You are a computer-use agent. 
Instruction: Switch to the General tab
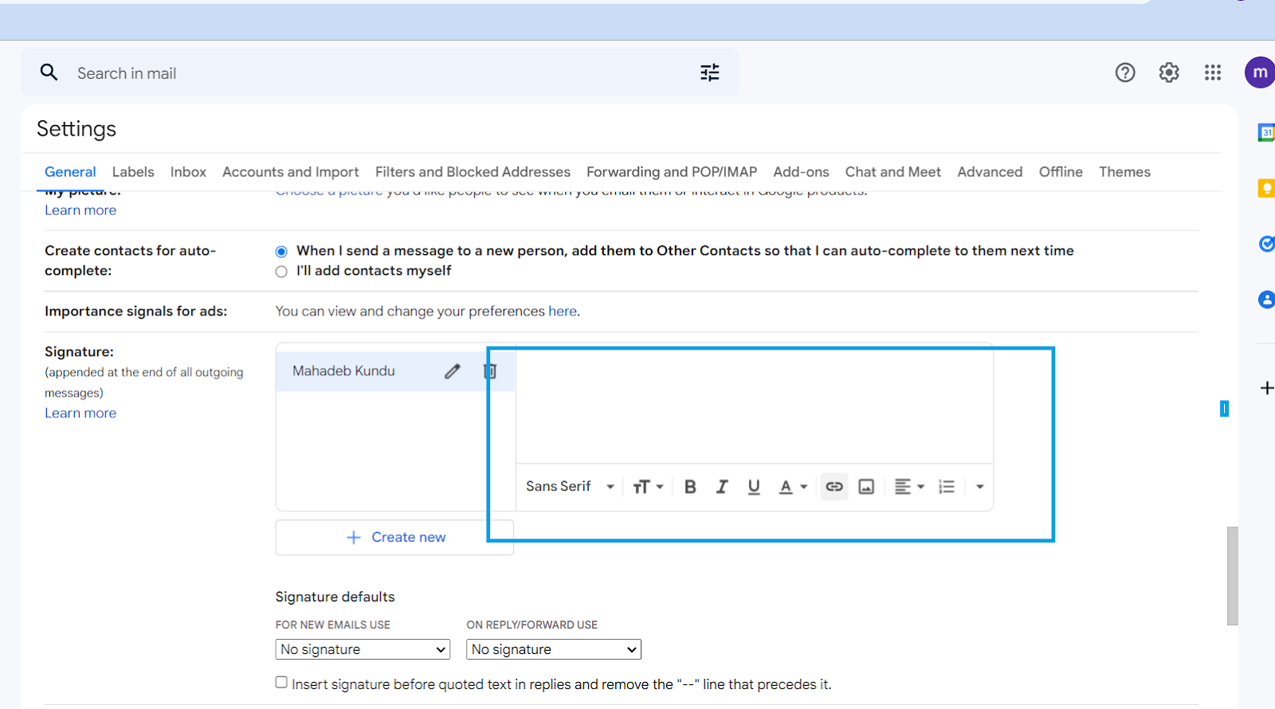click(x=70, y=172)
